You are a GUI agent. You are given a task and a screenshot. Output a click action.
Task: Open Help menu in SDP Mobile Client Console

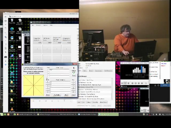tap(51, 25)
